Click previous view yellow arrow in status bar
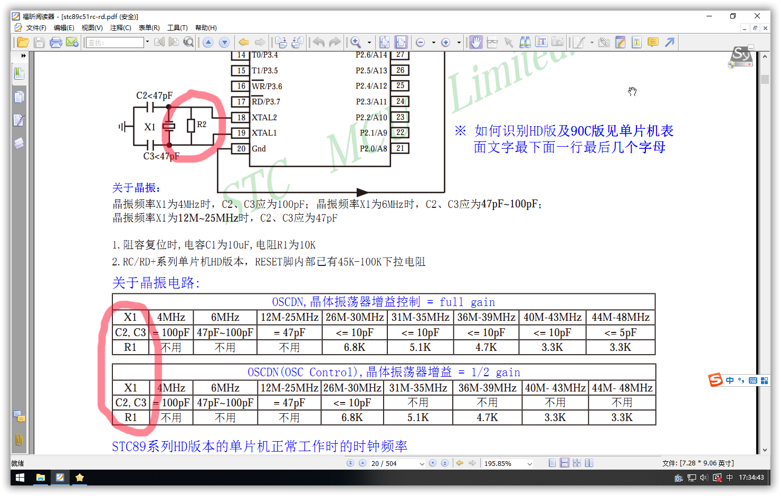 [x=460, y=463]
